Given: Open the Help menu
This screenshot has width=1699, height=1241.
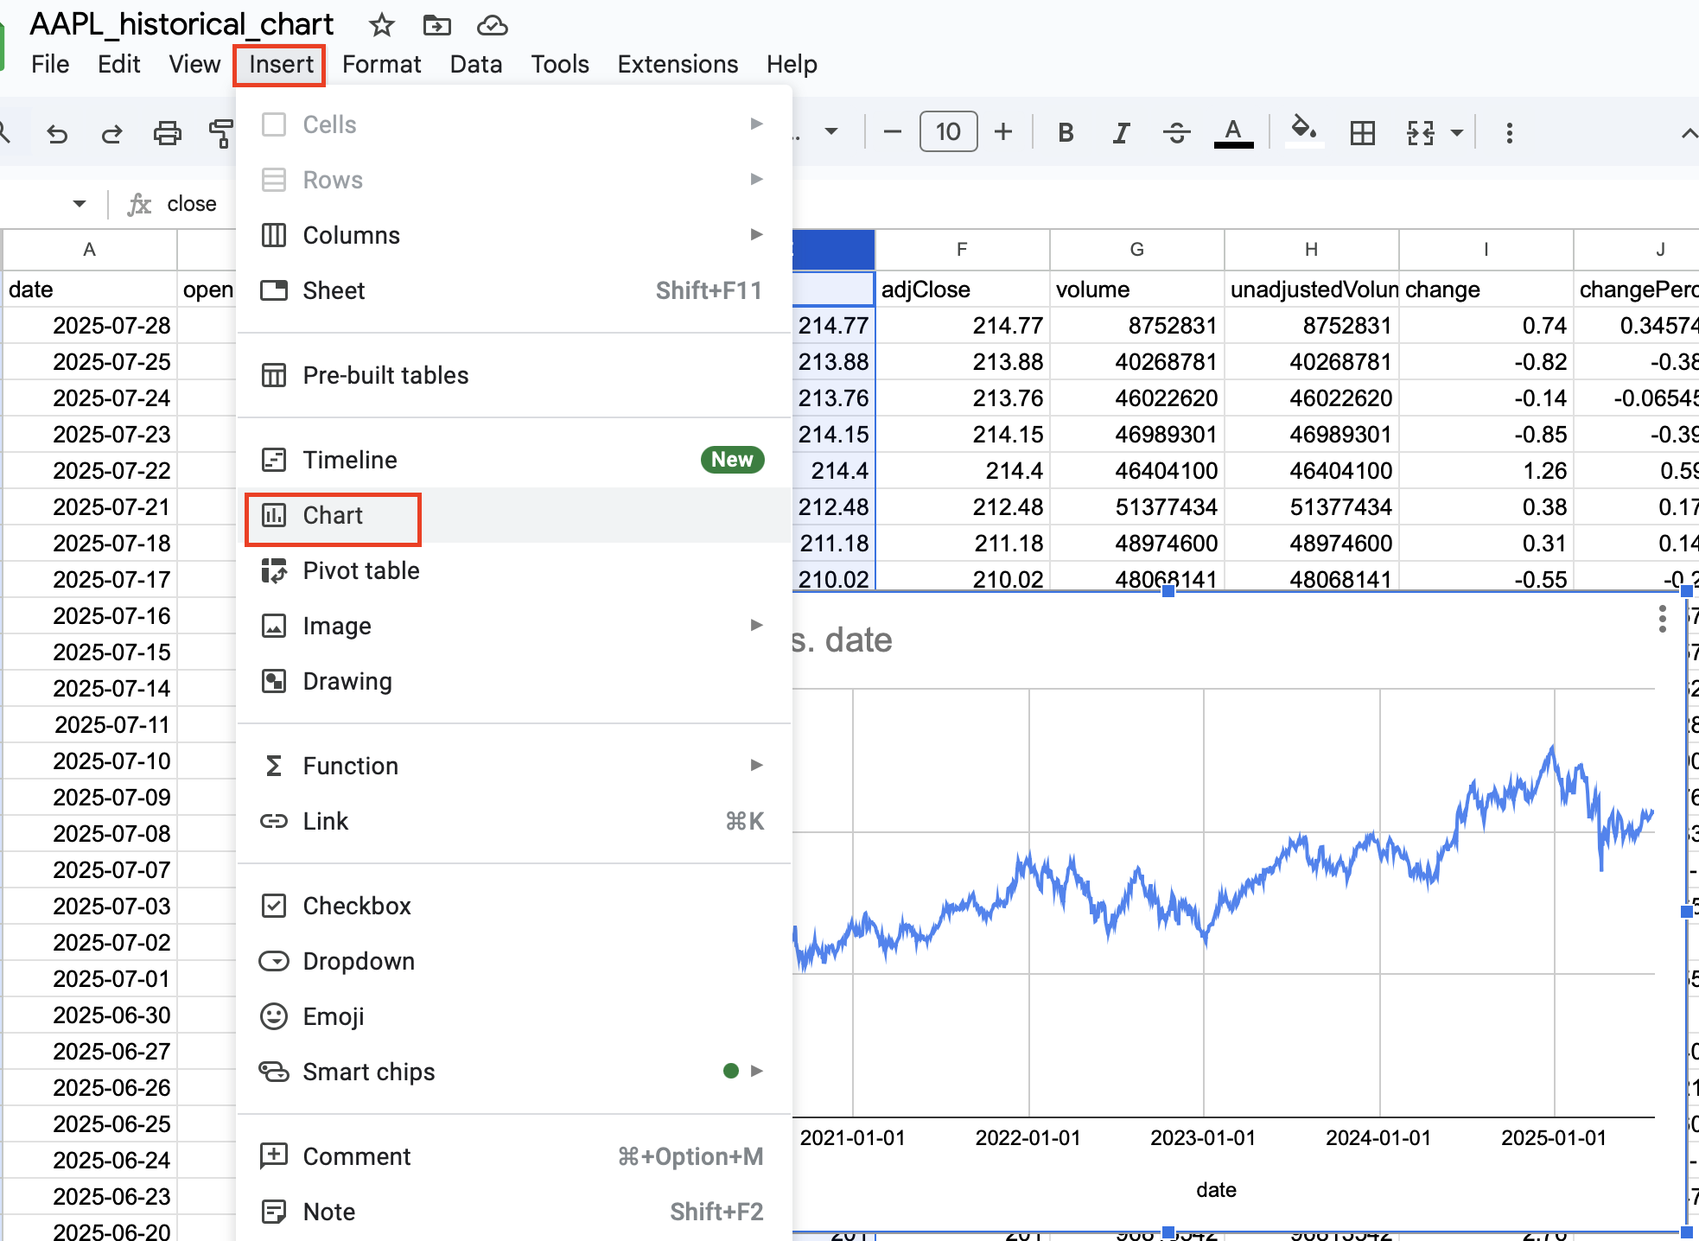Looking at the screenshot, I should coord(792,64).
